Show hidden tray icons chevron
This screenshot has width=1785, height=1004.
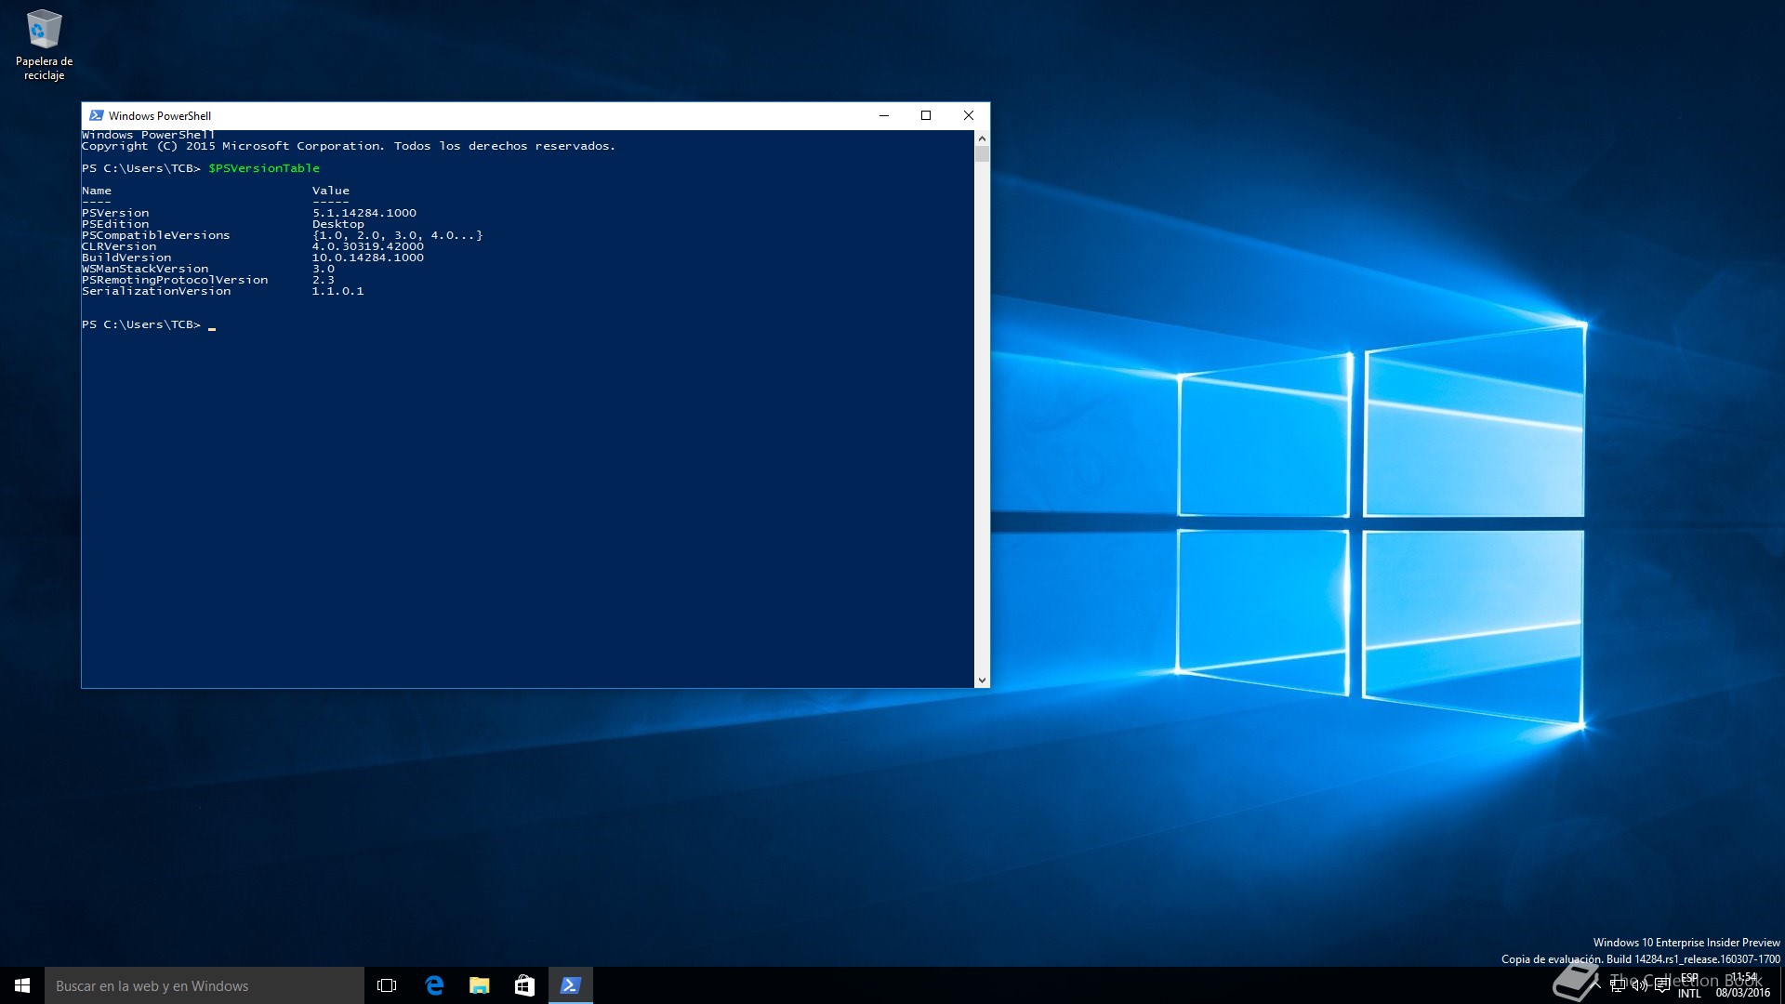(x=1595, y=984)
